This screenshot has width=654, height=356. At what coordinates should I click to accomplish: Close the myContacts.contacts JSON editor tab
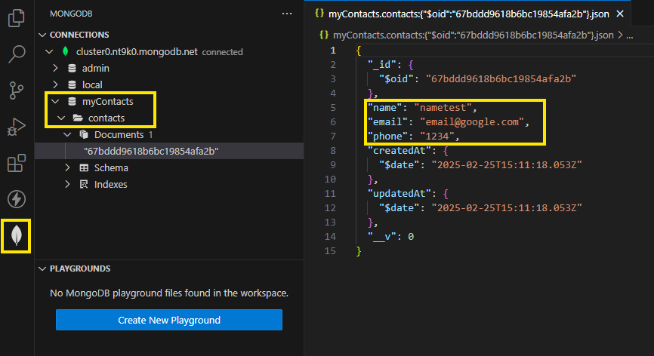620,14
